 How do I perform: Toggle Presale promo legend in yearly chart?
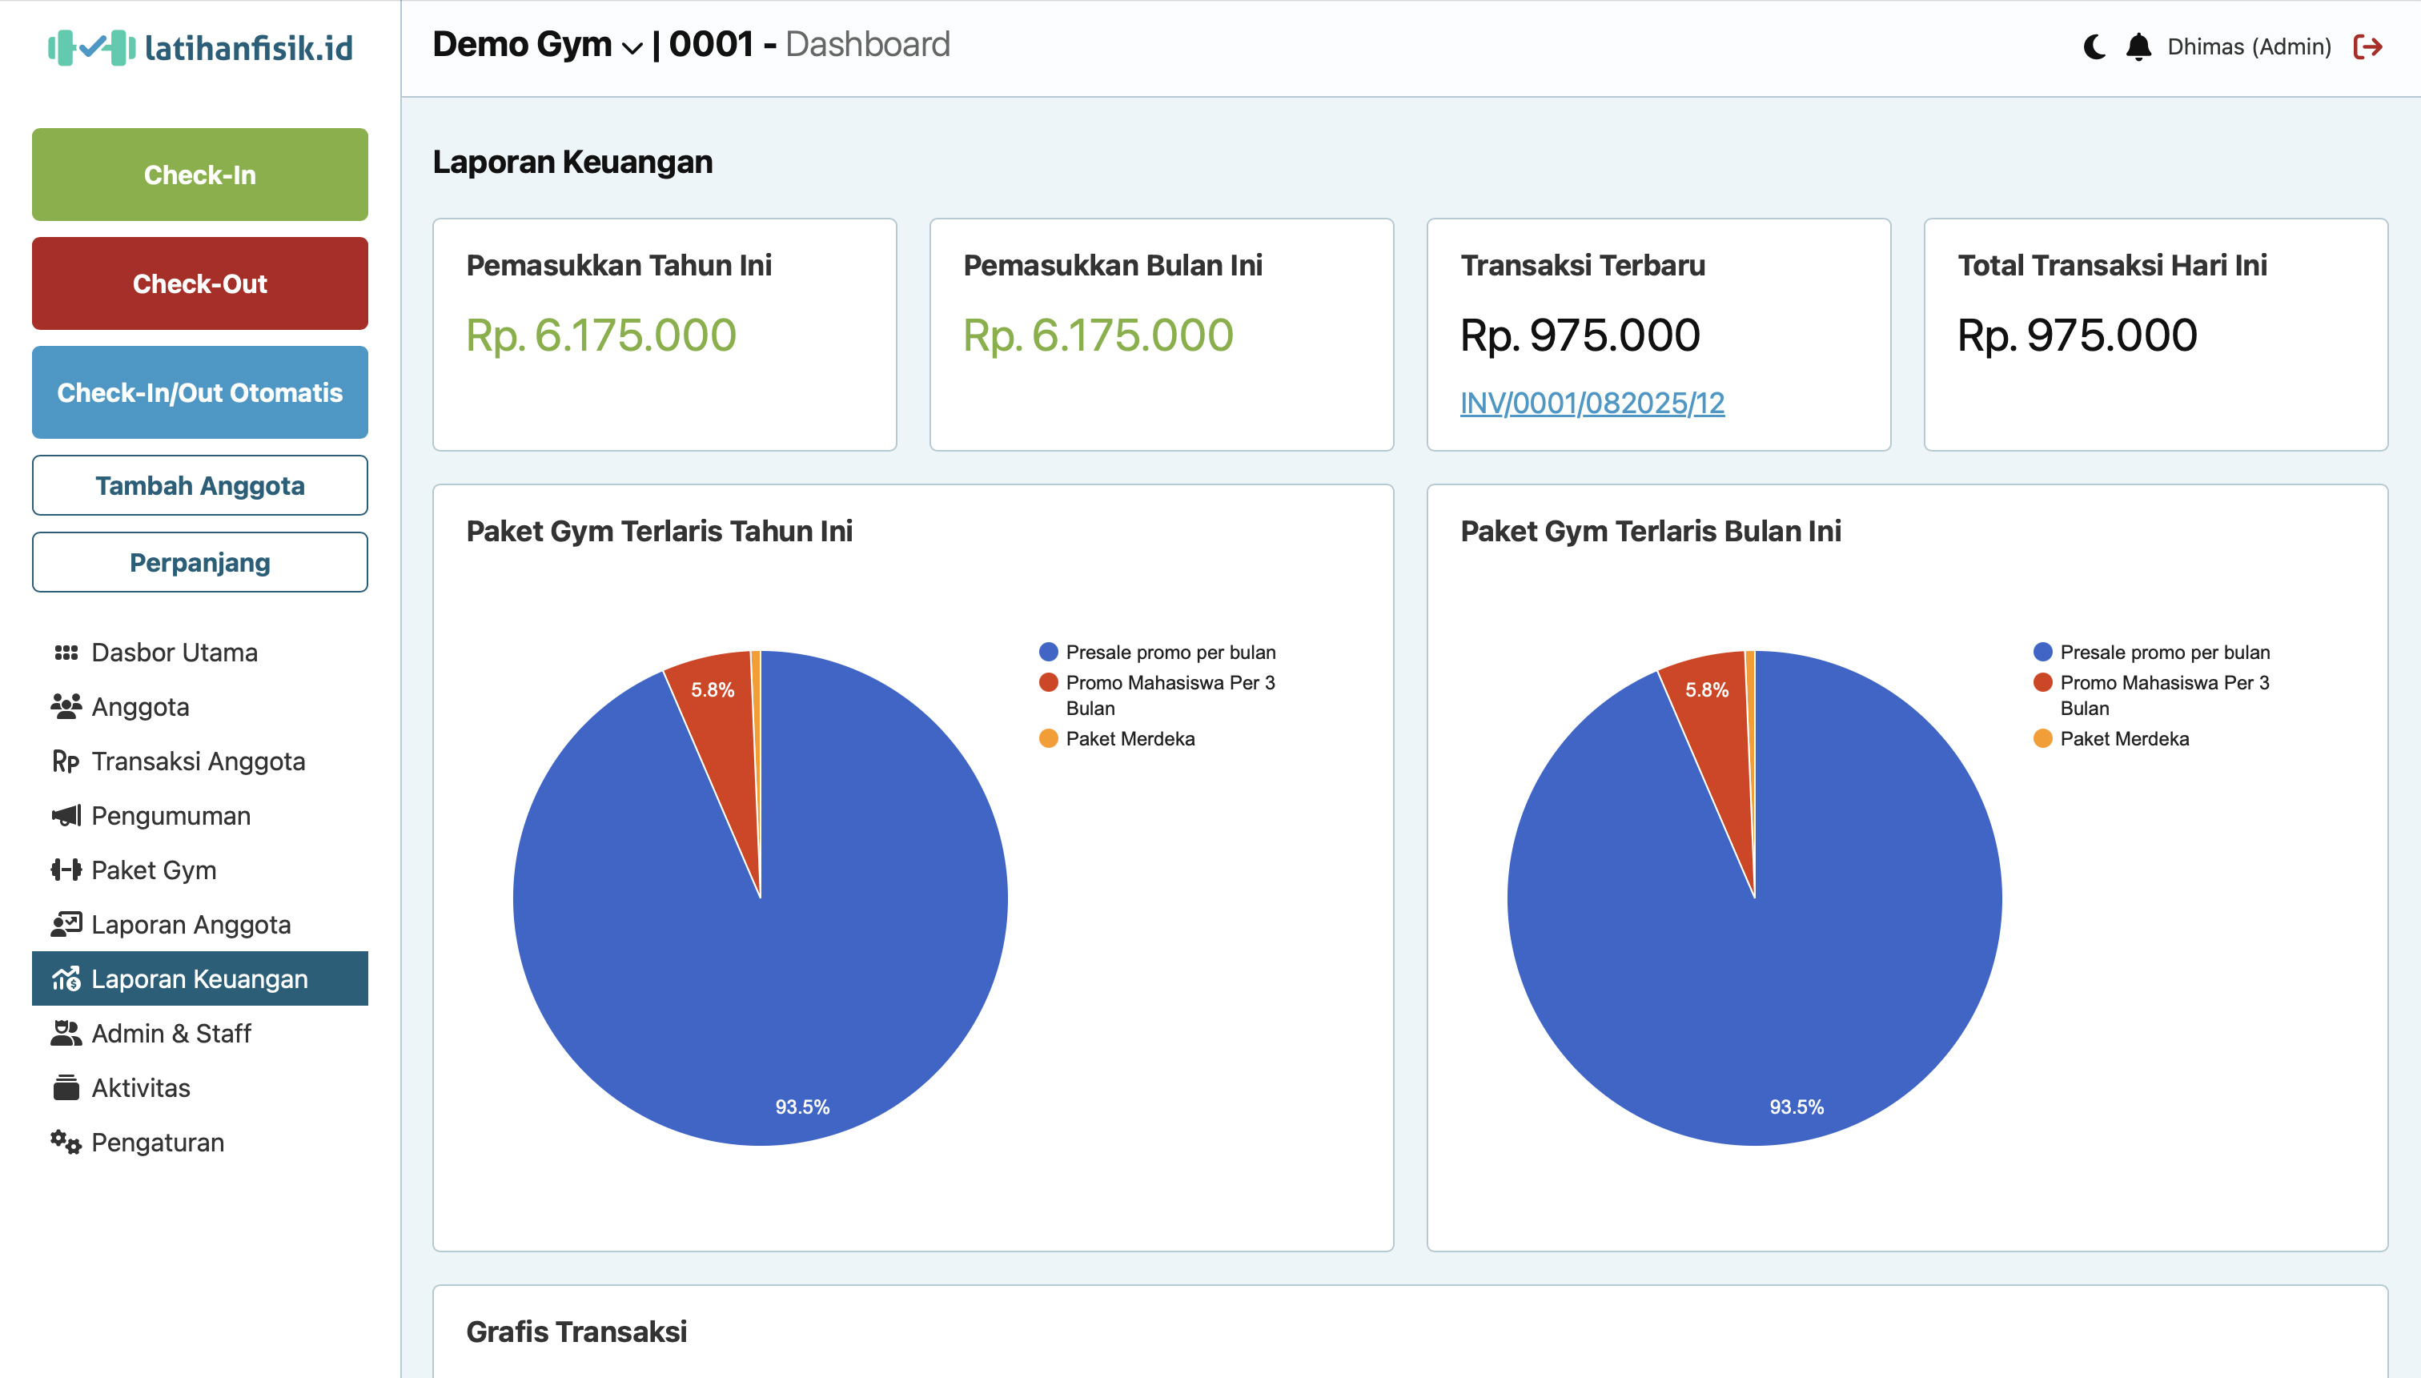coord(1170,652)
